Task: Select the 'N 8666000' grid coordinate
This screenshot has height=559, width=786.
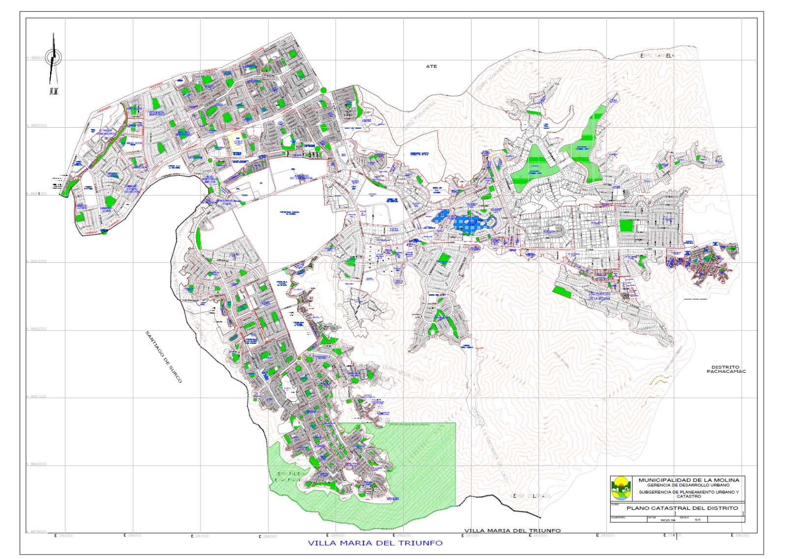Action: point(36,58)
